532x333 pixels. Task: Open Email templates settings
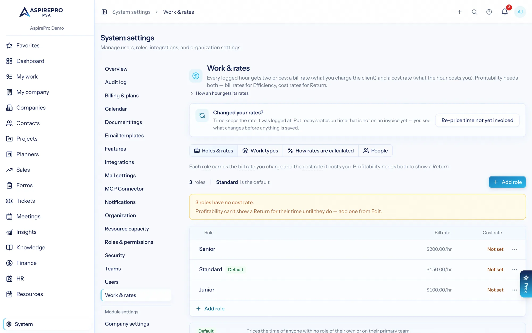(136, 136)
